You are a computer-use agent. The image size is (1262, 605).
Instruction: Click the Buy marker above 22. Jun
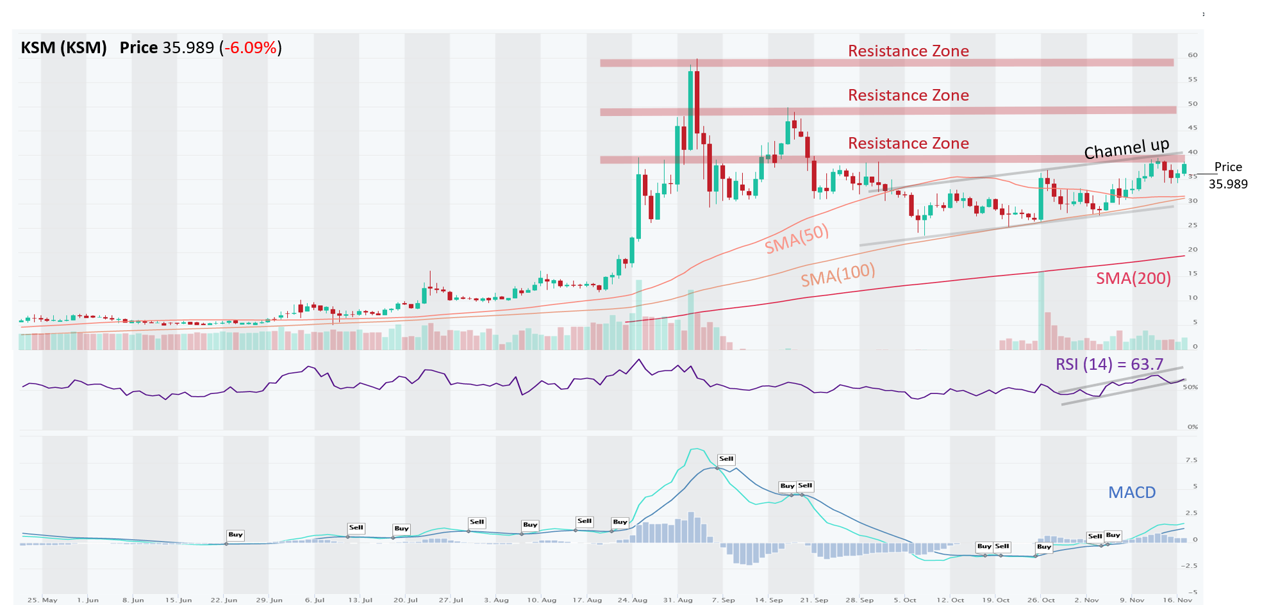click(235, 535)
